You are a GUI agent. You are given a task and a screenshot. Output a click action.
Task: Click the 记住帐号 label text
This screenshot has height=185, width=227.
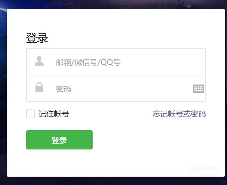54,114
